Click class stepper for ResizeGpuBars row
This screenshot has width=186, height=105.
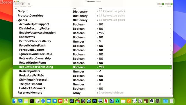click(97, 71)
